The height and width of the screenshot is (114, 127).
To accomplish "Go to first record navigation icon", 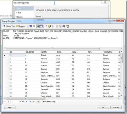I will (x=5, y=101).
